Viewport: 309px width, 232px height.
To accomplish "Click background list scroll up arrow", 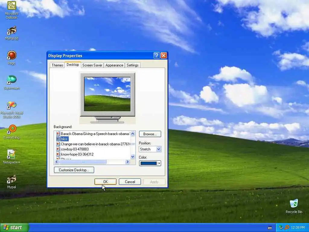I will (133, 134).
